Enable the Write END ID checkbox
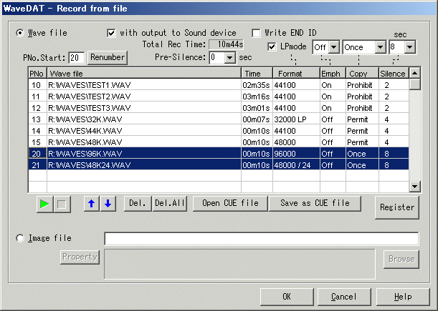Screen dimensions: 438x311 point(257,33)
